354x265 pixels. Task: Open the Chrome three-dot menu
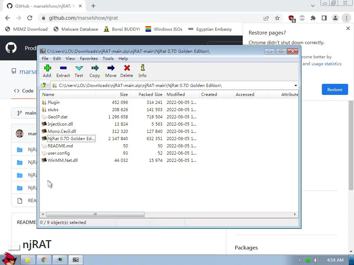346,18
